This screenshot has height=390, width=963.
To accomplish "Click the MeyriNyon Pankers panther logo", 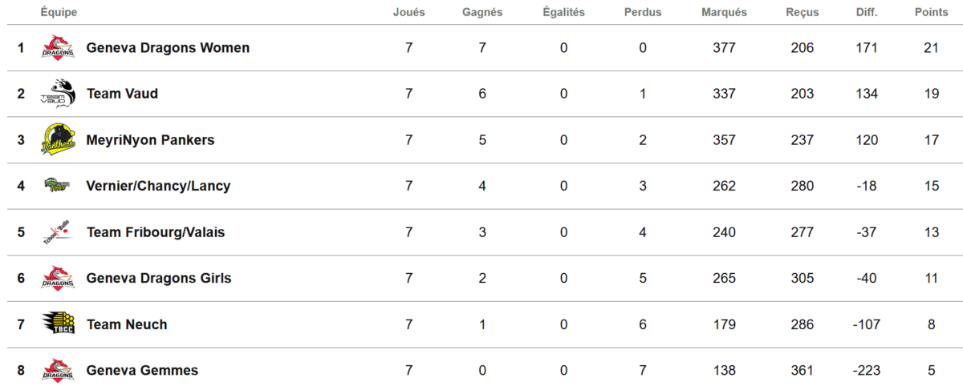I will [x=58, y=140].
